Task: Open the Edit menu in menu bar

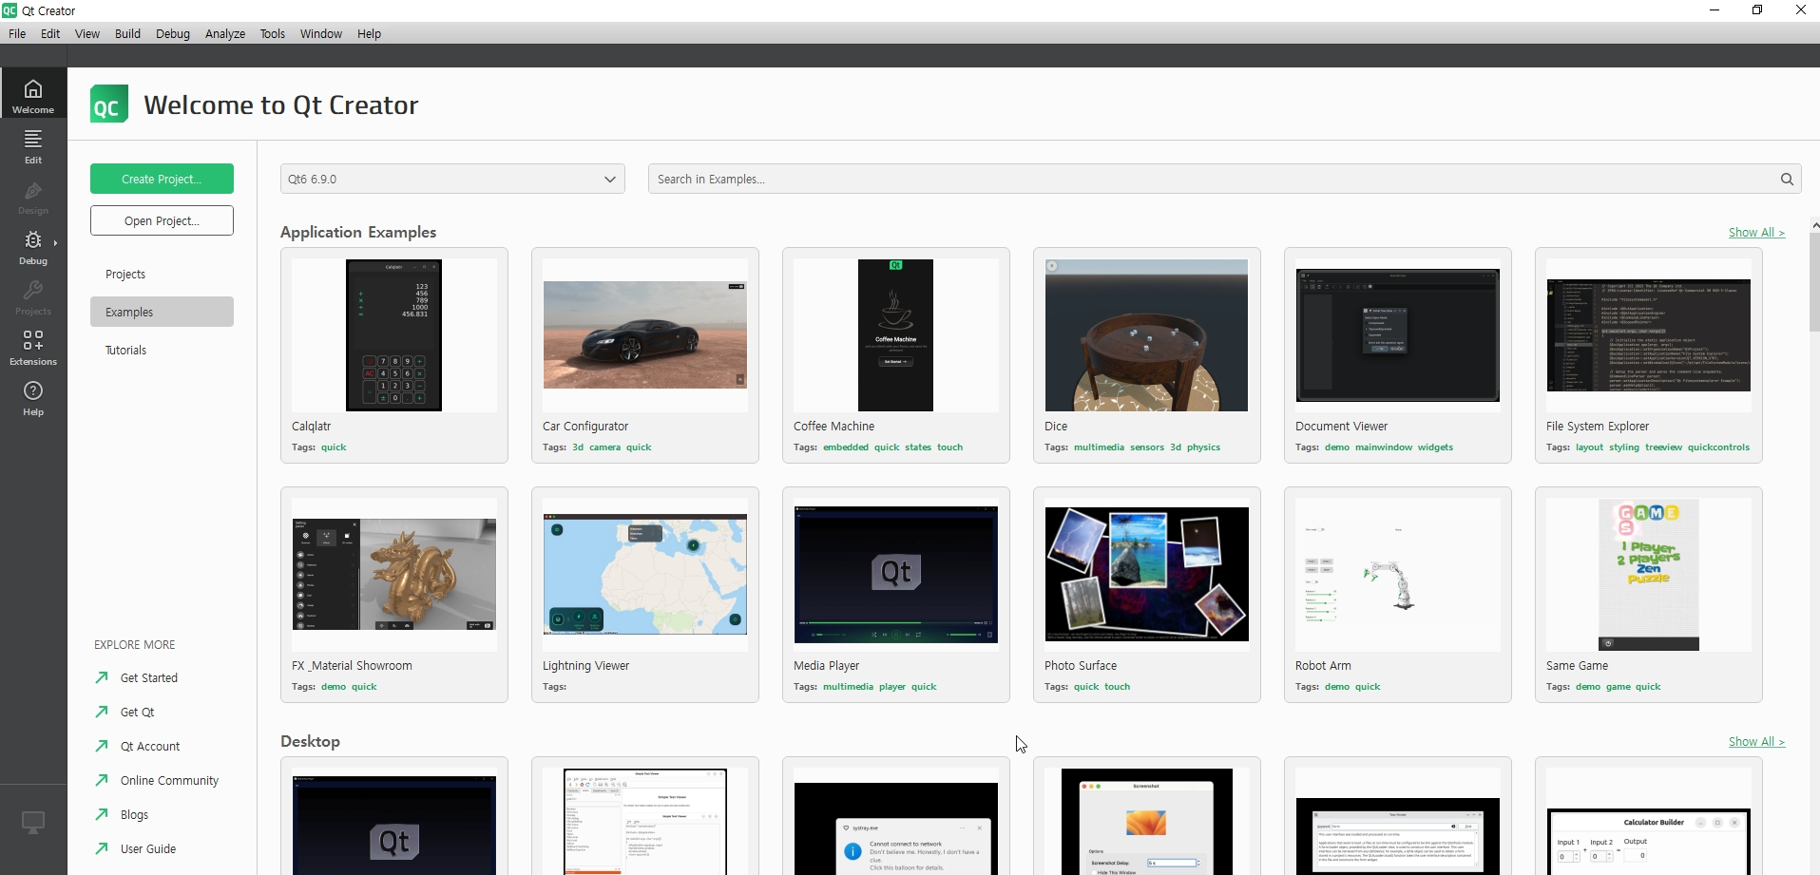Action: [50, 33]
